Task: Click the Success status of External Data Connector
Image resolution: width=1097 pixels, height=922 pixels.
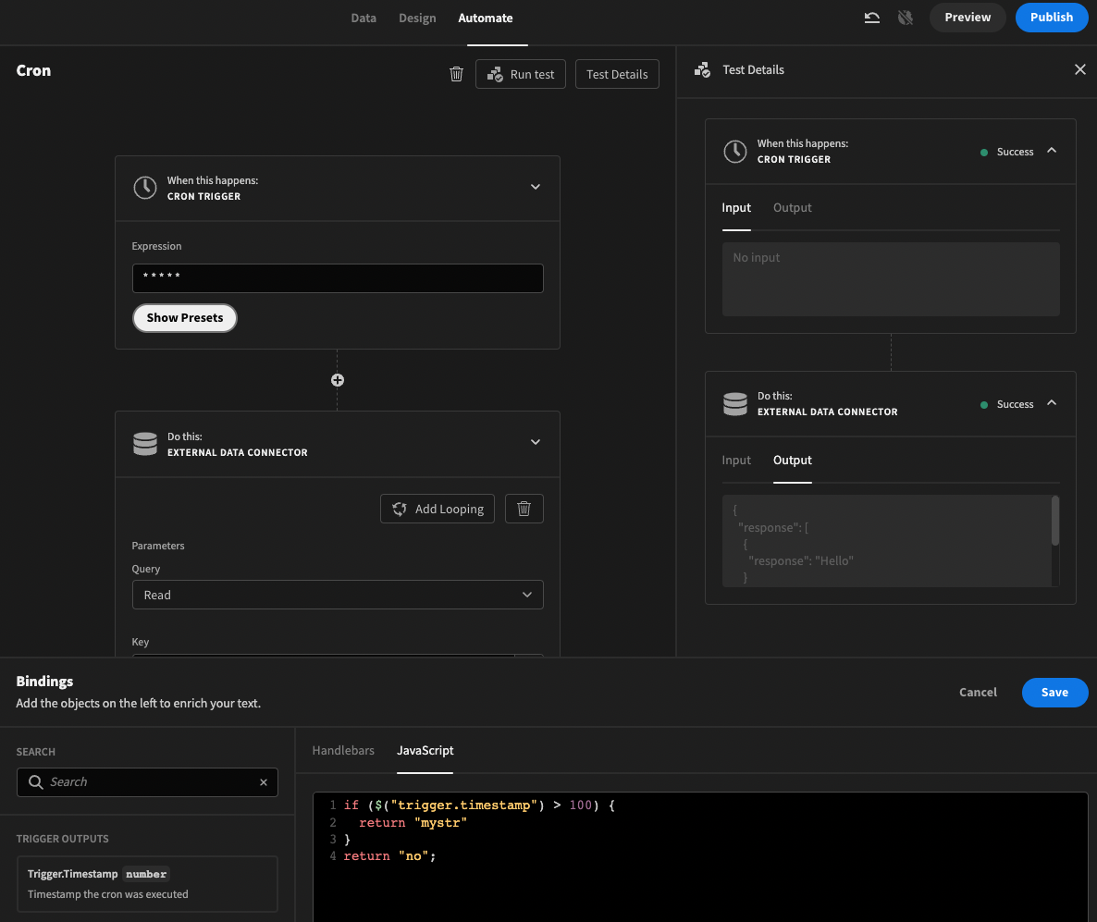Action: tap(1006, 404)
